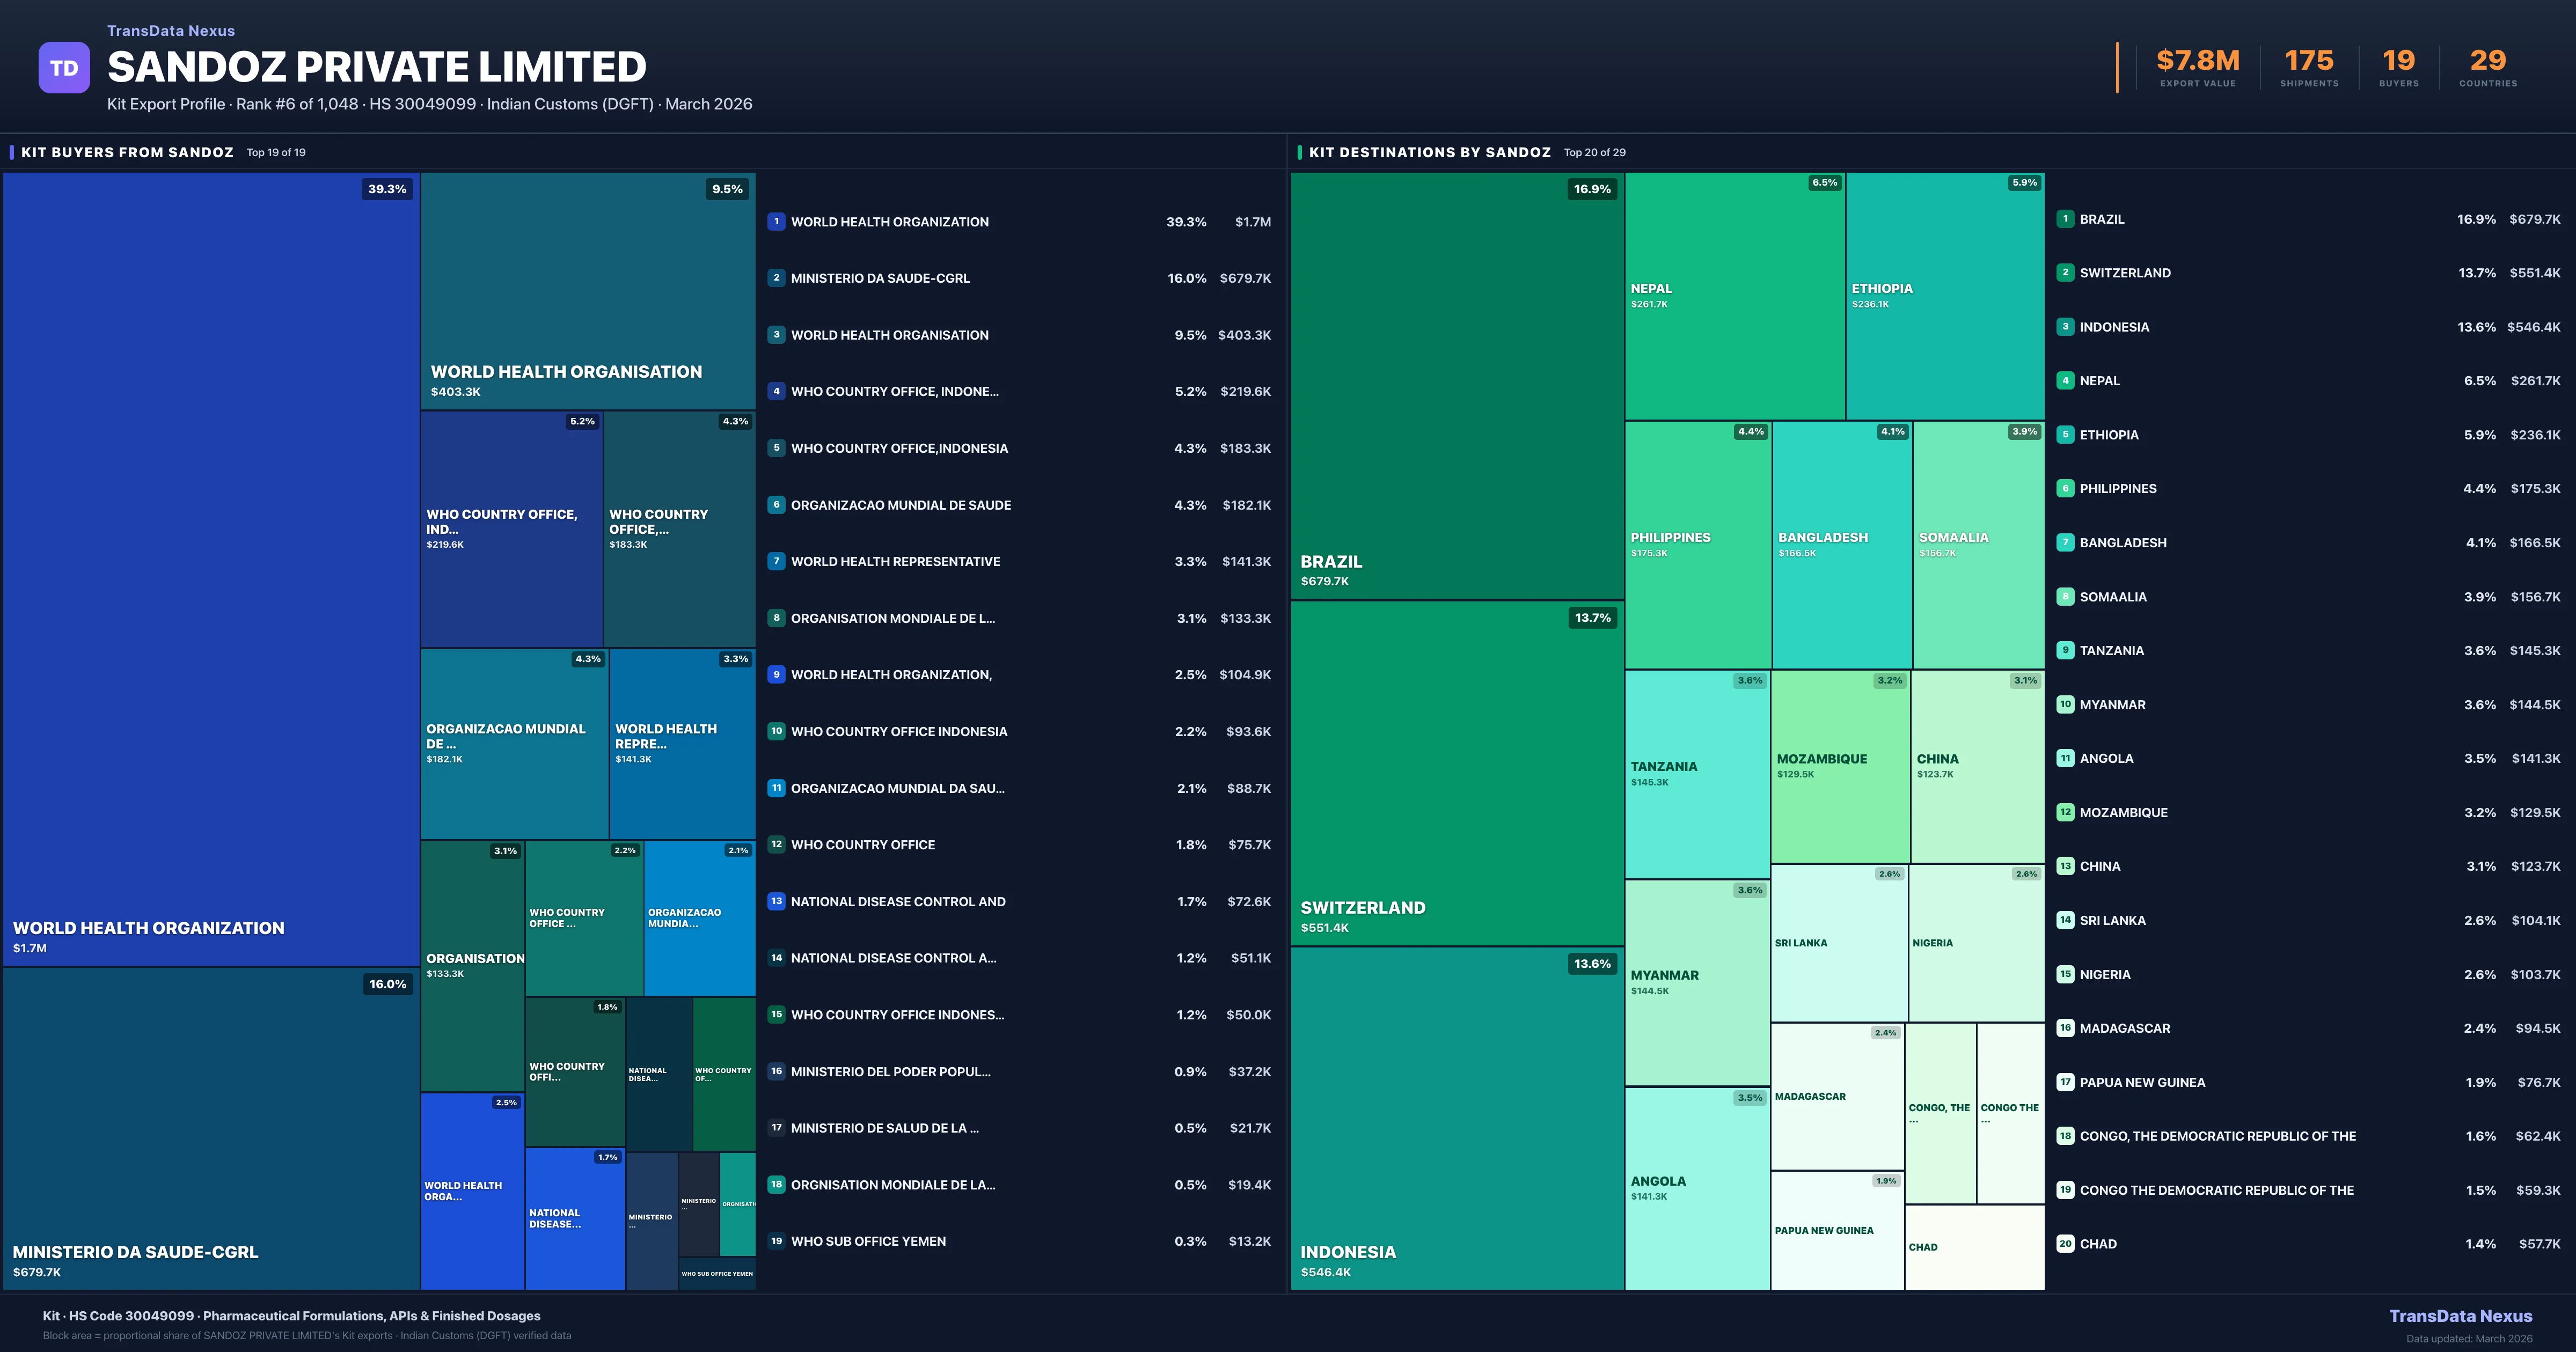2576x1352 pixels.
Task: Click the purple TD logo icon
Action: [64, 68]
